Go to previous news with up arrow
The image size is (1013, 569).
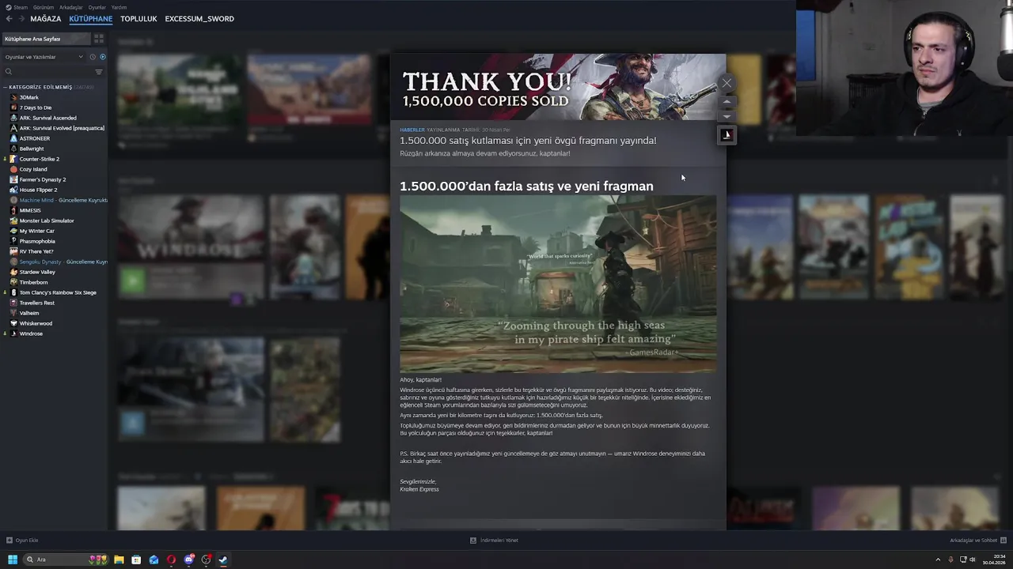tap(727, 102)
